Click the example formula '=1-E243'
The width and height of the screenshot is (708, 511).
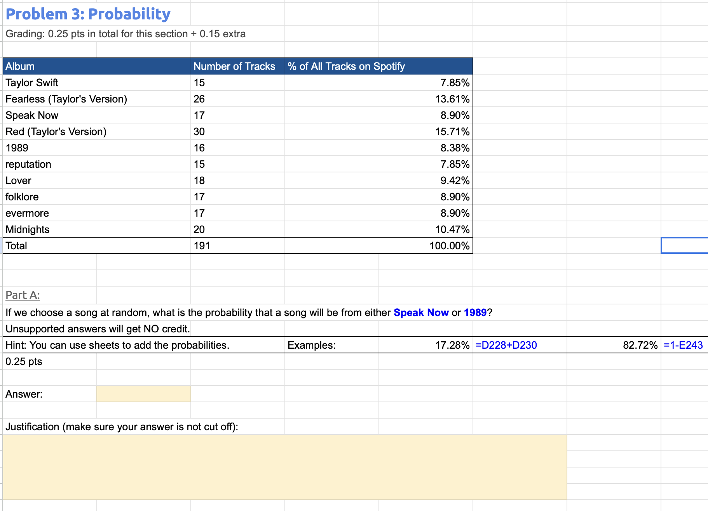684,345
